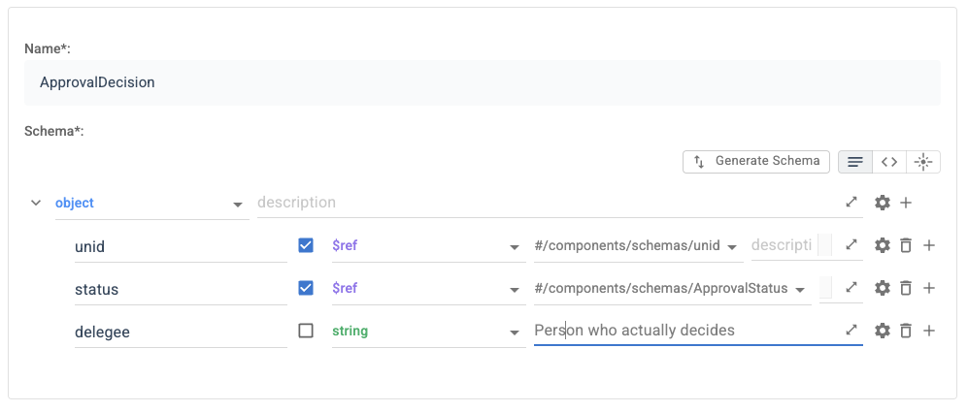The height and width of the screenshot is (412, 968).
Task: Open root object advanced settings gear
Action: [883, 203]
